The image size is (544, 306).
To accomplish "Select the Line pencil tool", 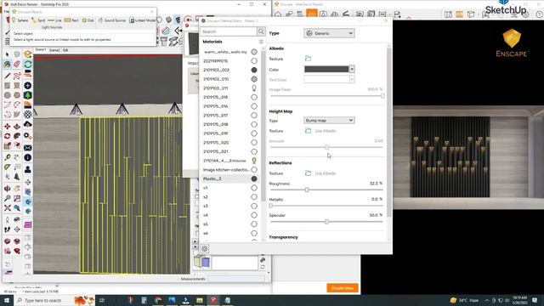I will pos(8,76).
